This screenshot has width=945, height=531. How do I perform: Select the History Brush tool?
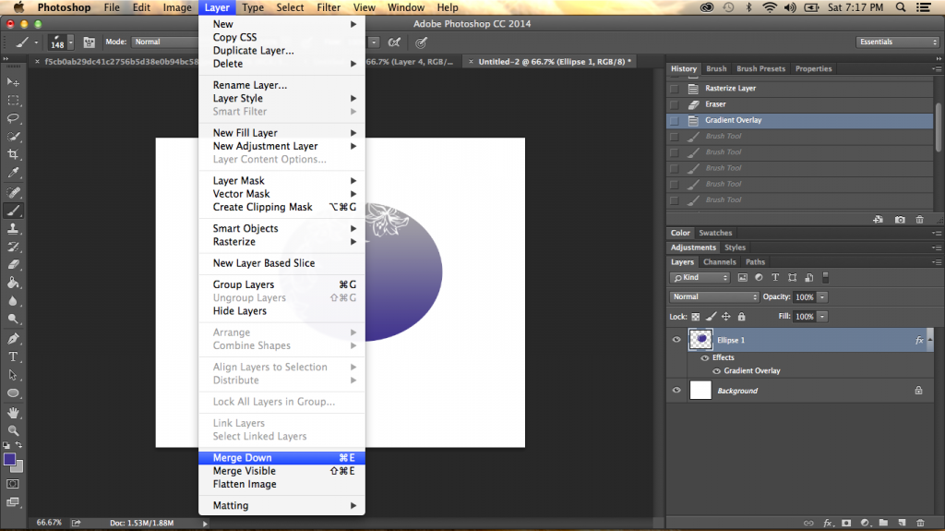point(13,247)
